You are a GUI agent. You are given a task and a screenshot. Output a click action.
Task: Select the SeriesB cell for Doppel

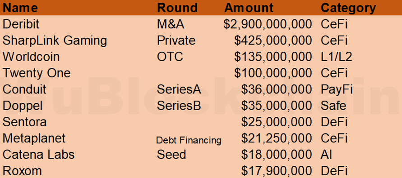point(179,106)
